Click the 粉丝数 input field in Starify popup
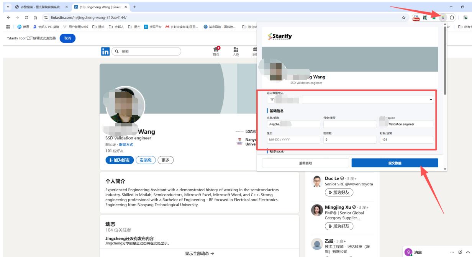The height and width of the screenshot is (257, 472). pyautogui.click(x=350, y=139)
